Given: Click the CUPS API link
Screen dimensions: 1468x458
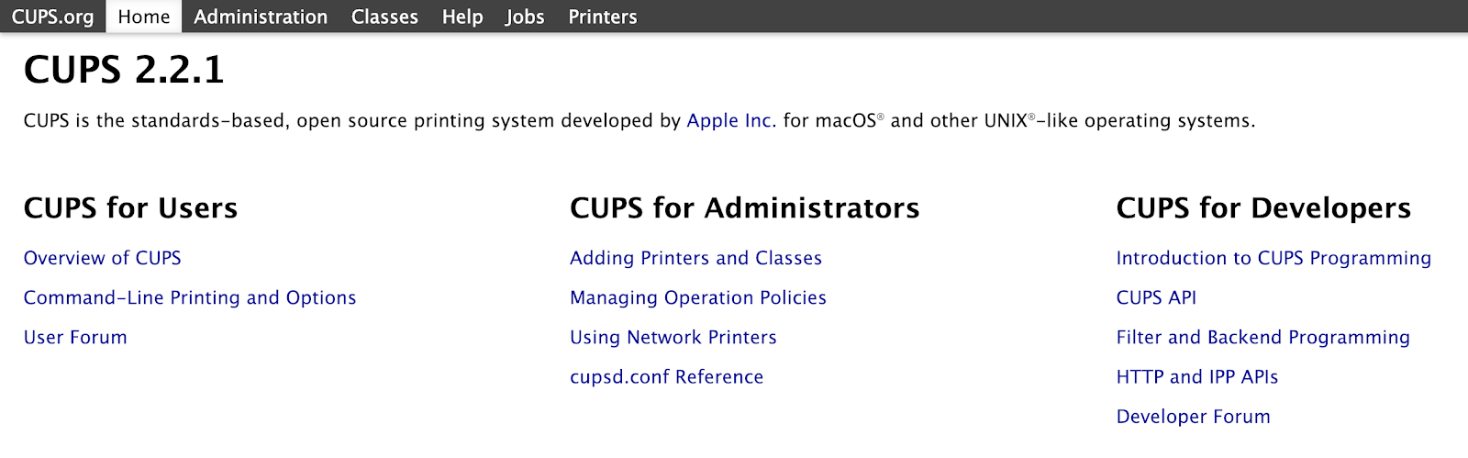Looking at the screenshot, I should [x=1156, y=297].
